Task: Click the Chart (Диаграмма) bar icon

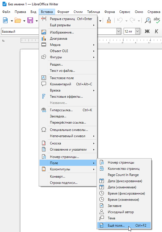Action: pos(44,39)
